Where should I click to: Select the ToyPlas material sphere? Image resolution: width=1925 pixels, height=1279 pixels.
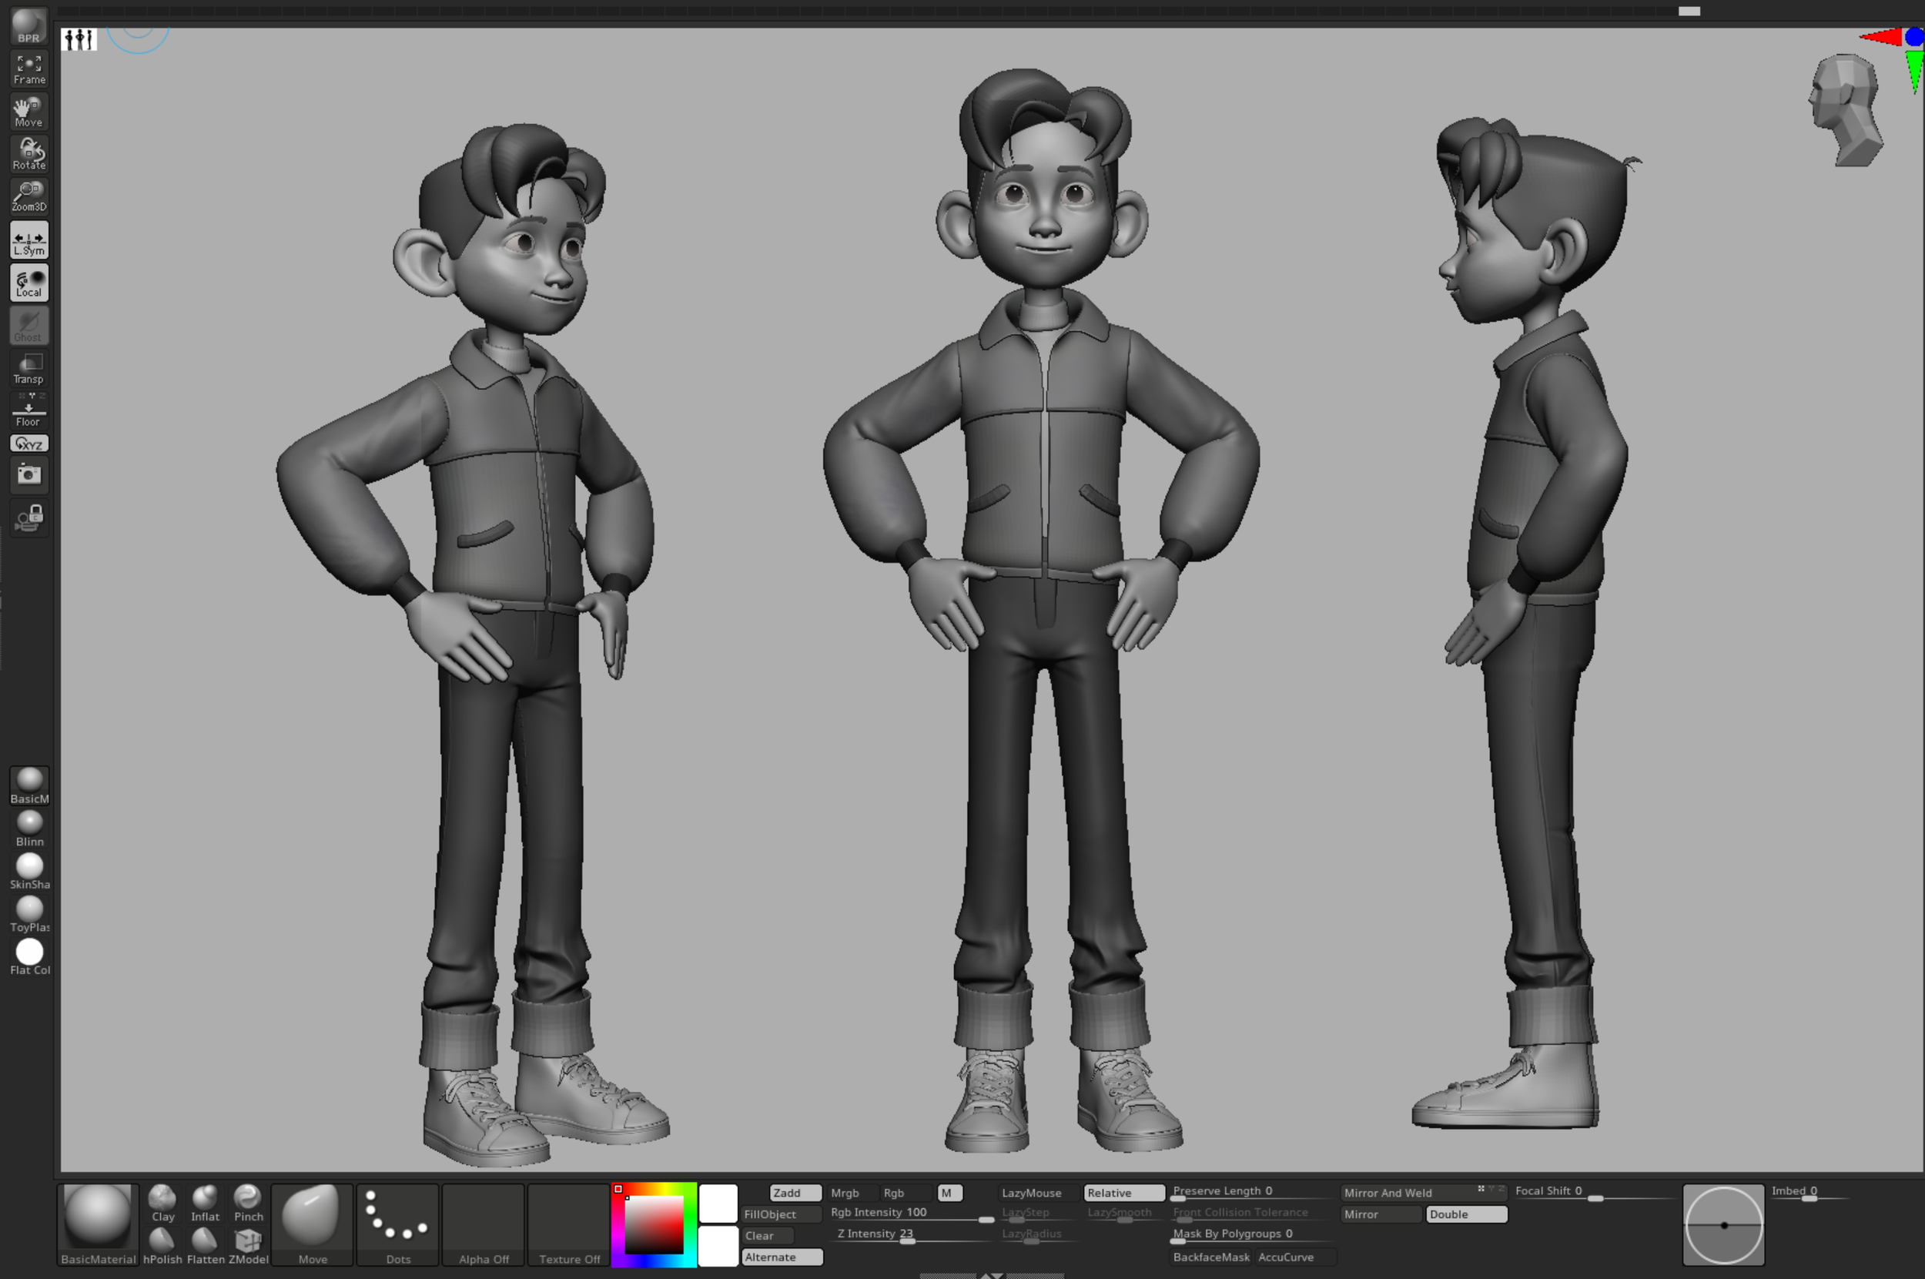[29, 914]
